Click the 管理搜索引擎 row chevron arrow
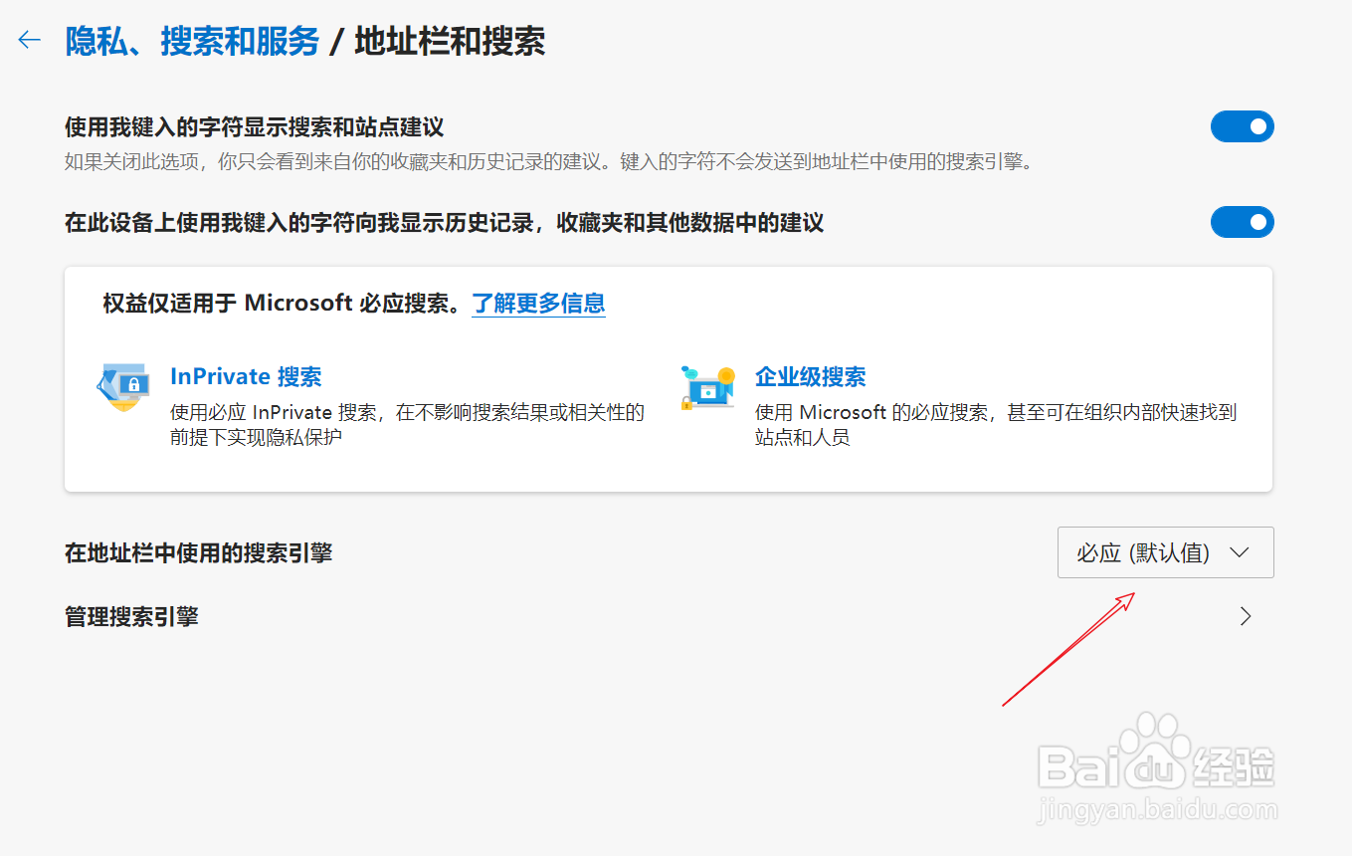 [x=1246, y=617]
